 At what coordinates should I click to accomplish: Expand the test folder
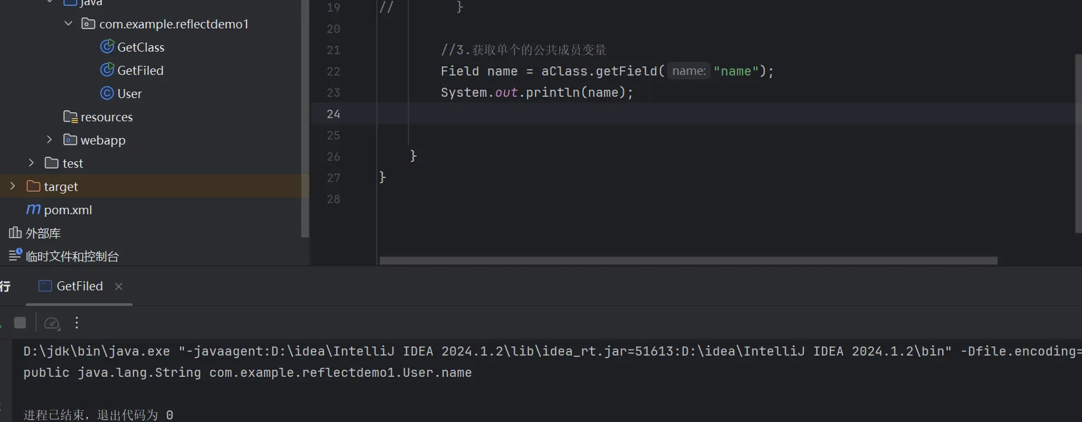tap(31, 163)
